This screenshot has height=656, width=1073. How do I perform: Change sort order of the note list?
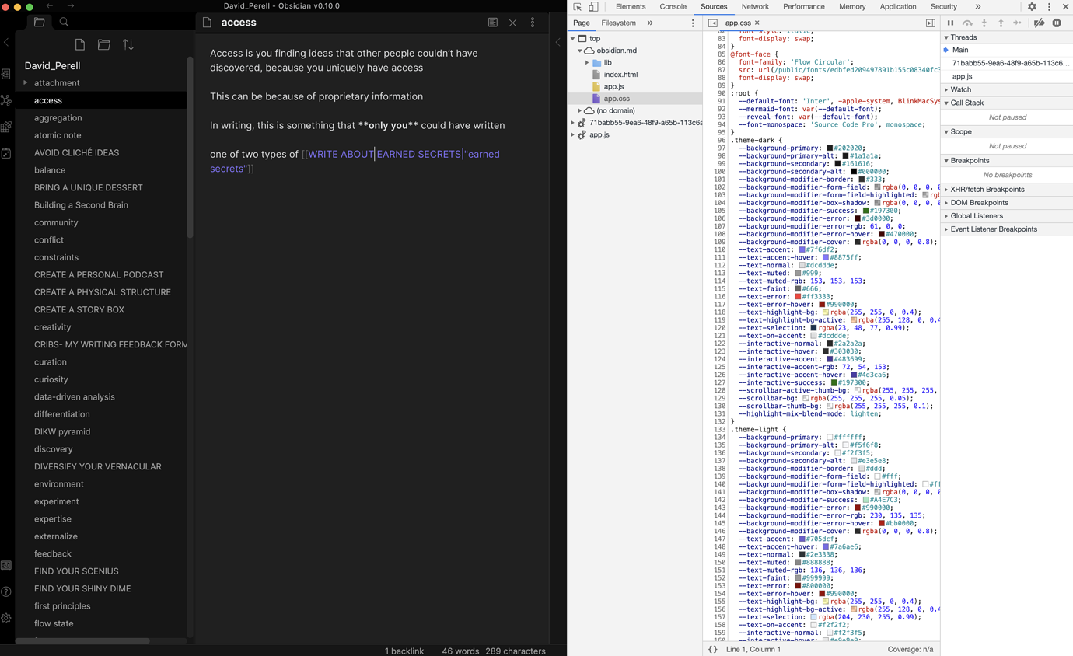pos(128,45)
